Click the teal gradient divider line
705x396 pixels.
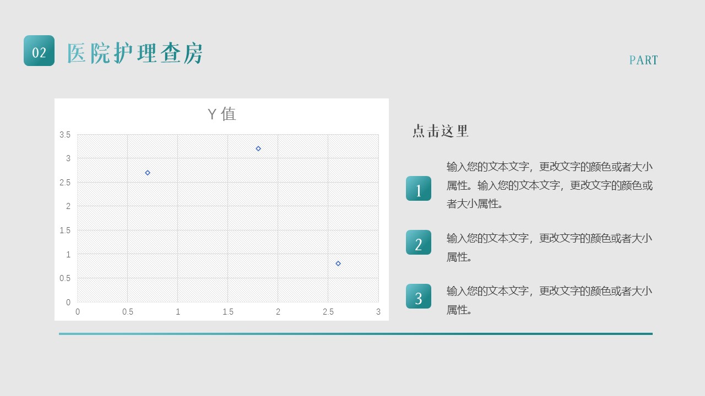(x=355, y=333)
